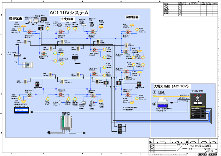221x156 pixels.
Task: Click the right red indicator lamp on panel
Action: 200,95
